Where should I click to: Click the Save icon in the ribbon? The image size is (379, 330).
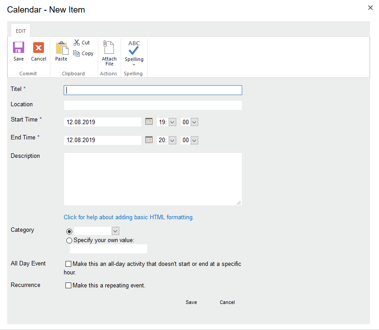(18, 49)
